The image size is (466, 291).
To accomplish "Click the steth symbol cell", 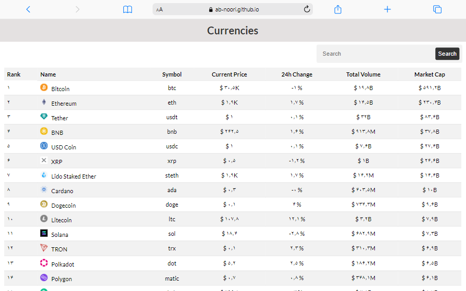I will pos(172,175).
